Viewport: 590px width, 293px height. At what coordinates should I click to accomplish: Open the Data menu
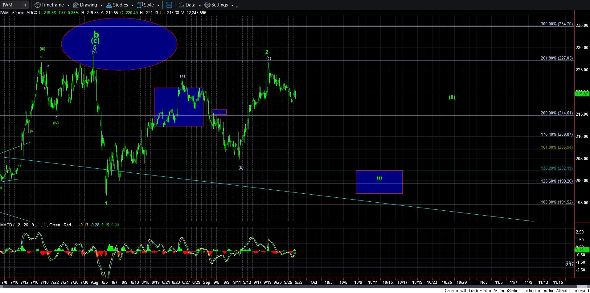coord(190,5)
